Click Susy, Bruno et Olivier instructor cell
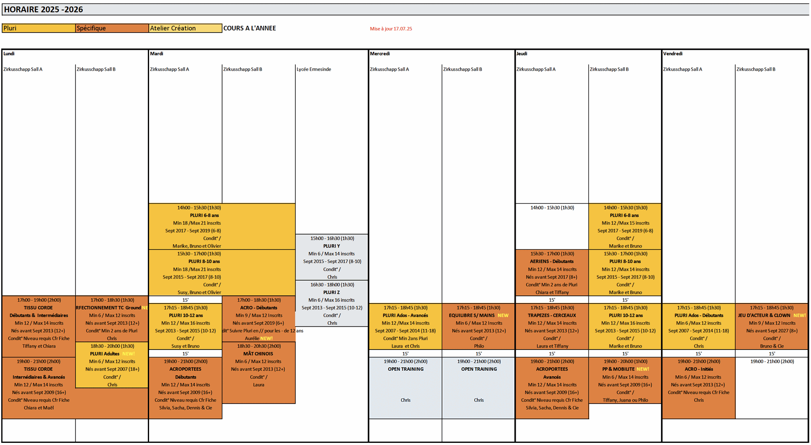 point(199,292)
